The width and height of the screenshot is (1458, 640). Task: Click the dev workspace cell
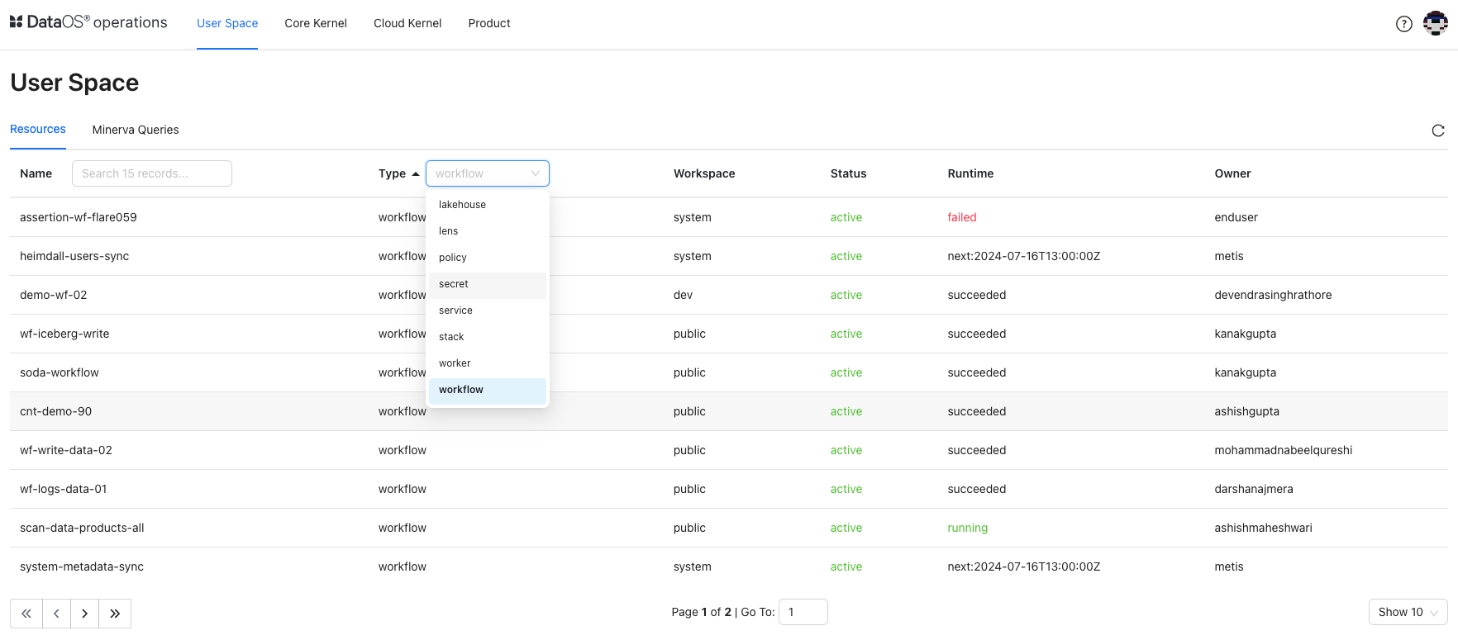[x=683, y=295]
